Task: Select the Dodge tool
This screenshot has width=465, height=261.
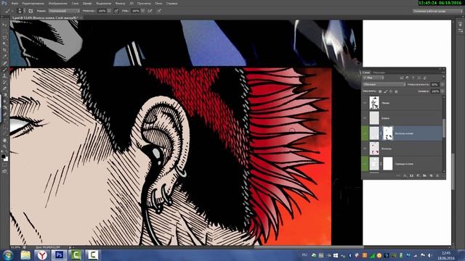Action: pos(4,107)
